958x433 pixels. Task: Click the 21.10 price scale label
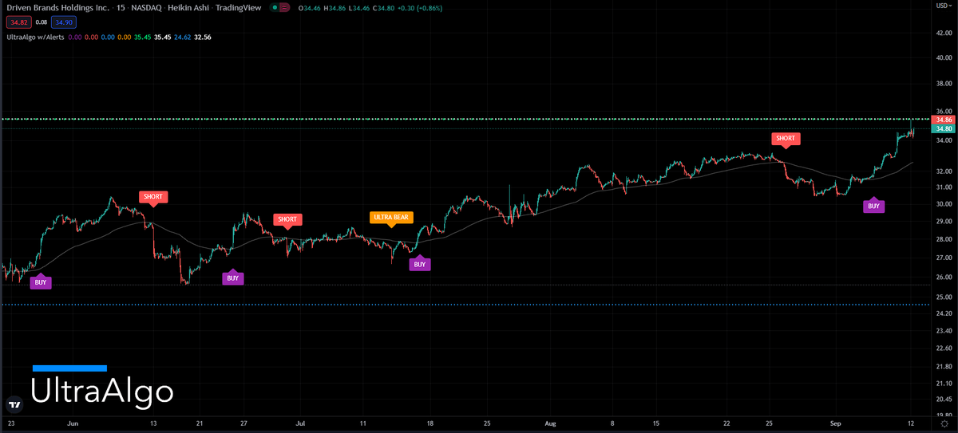[x=944, y=383]
